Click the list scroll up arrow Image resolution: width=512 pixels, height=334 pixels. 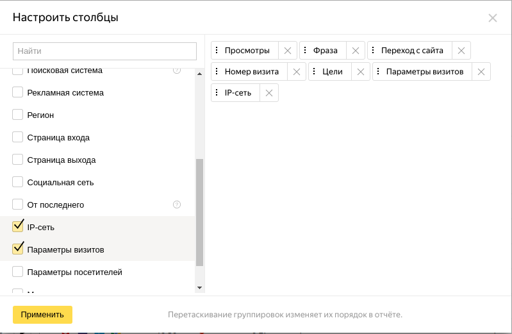[199, 74]
